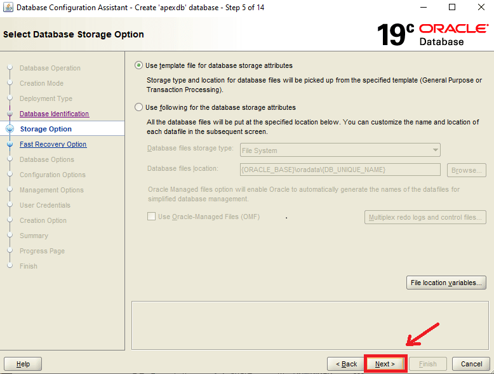
Task: Click the Database files location field
Action: 340,170
